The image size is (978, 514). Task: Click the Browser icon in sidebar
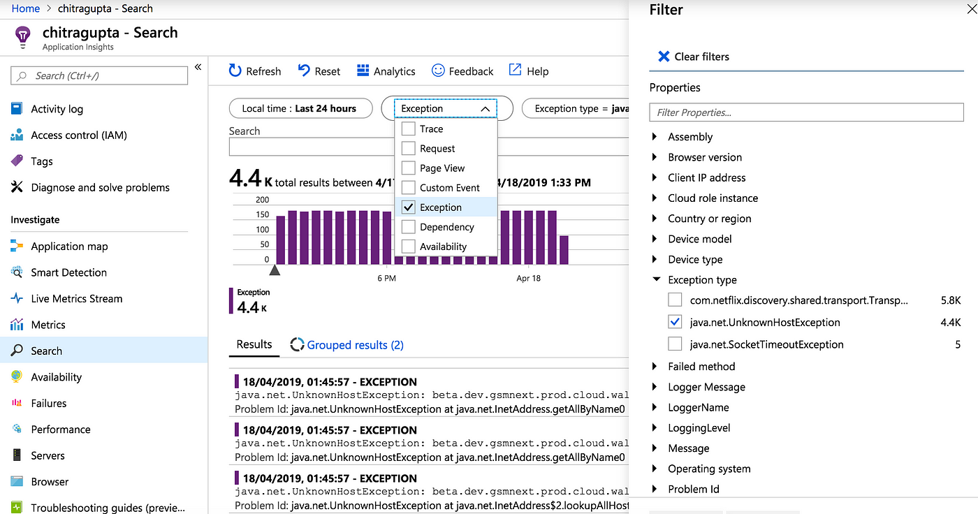[17, 481]
